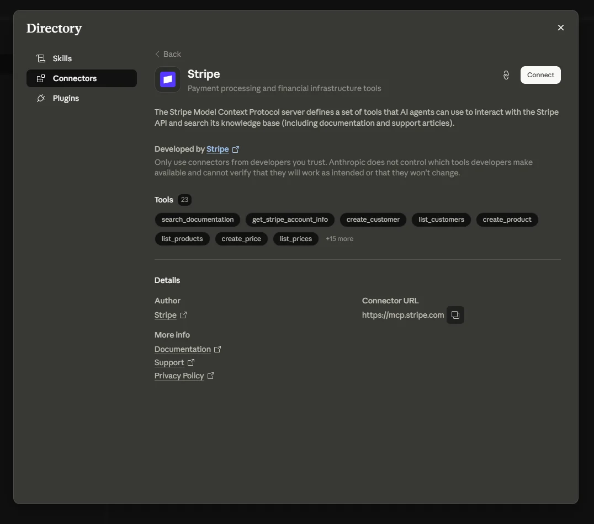Copy link to the Stripe connector
594x524 pixels.
tap(506, 75)
